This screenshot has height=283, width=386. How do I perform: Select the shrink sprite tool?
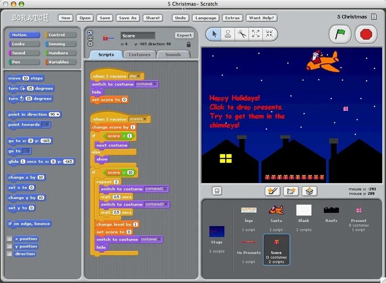click(269, 34)
